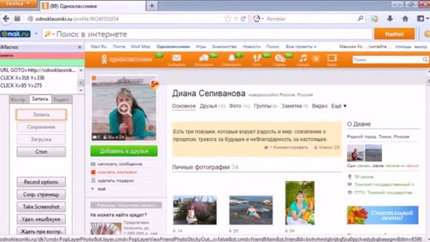Click play icon next to music
The width and height of the screenshot is (430, 242).
[x=316, y=58]
